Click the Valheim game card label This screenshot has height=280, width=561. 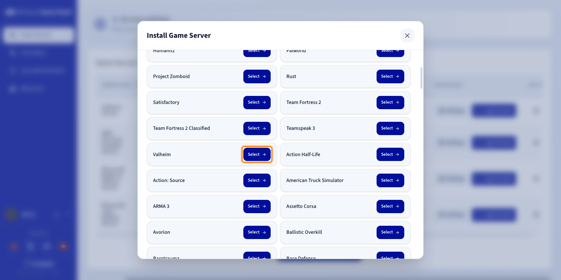tap(162, 154)
